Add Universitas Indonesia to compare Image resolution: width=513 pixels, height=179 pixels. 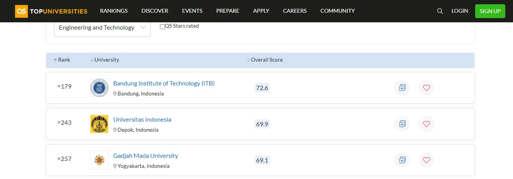click(x=402, y=124)
